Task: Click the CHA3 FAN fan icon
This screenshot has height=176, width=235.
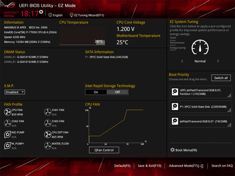Action: [48, 123]
